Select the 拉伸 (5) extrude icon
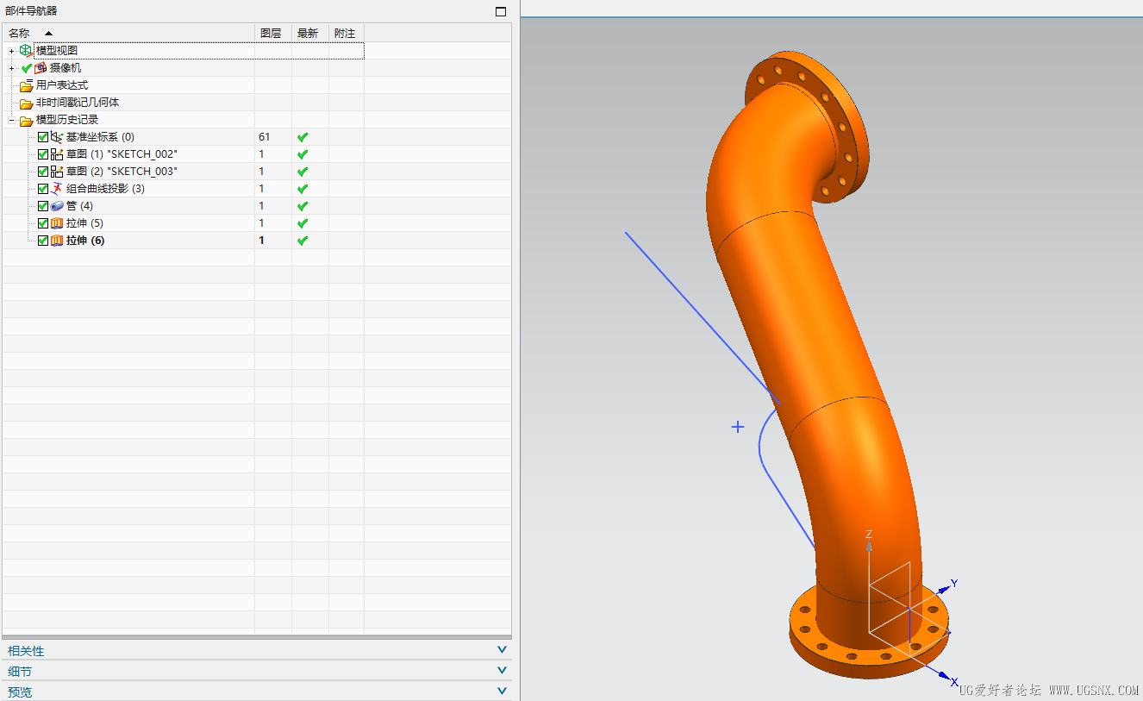This screenshot has width=1143, height=701. 57,223
